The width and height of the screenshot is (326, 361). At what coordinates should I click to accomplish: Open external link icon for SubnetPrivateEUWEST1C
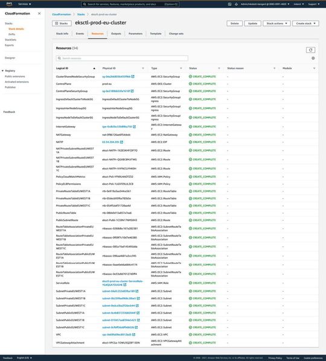click(x=137, y=306)
